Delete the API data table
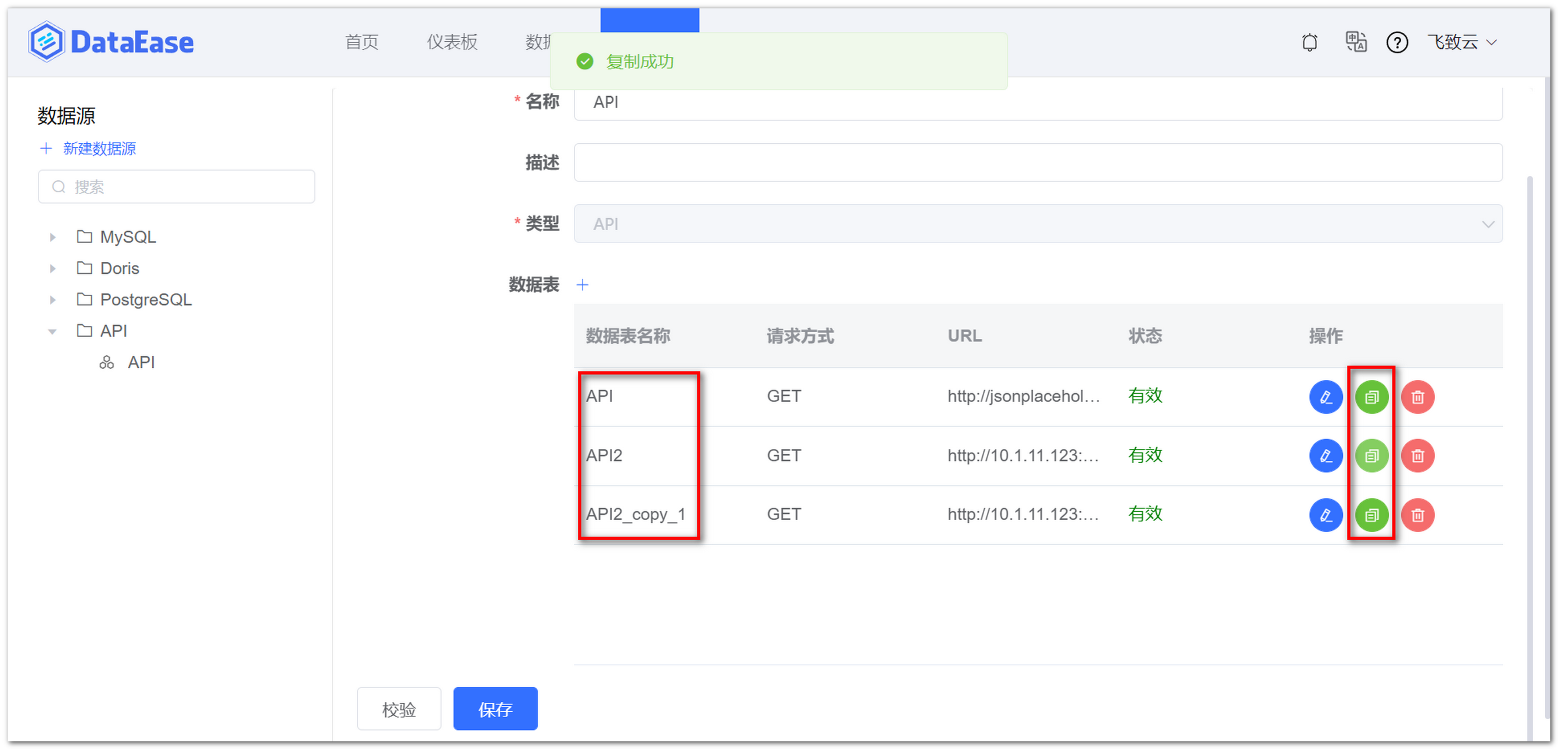 [1418, 397]
